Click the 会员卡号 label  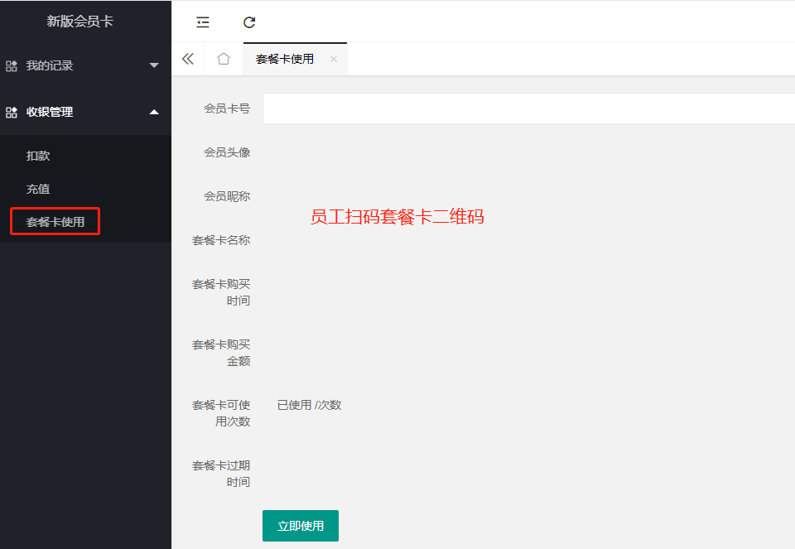227,108
